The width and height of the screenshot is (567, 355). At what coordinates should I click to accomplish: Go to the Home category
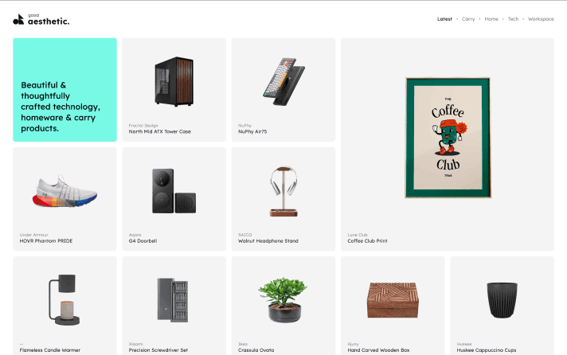491,19
